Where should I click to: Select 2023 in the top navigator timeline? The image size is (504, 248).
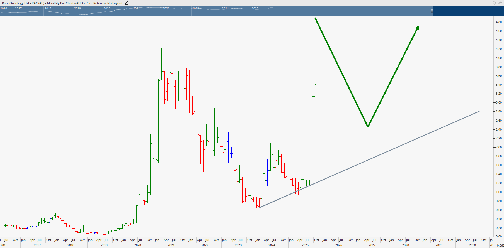(196, 8)
